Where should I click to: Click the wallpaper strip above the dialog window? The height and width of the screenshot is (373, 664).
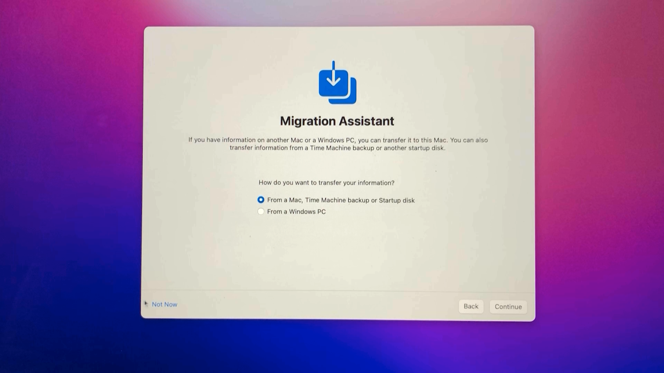point(337,12)
